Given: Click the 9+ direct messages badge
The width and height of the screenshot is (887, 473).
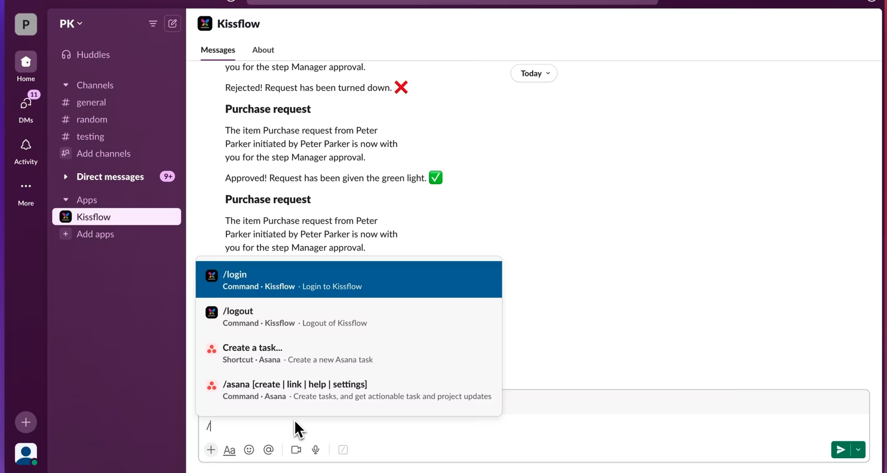Looking at the screenshot, I should pos(167,176).
